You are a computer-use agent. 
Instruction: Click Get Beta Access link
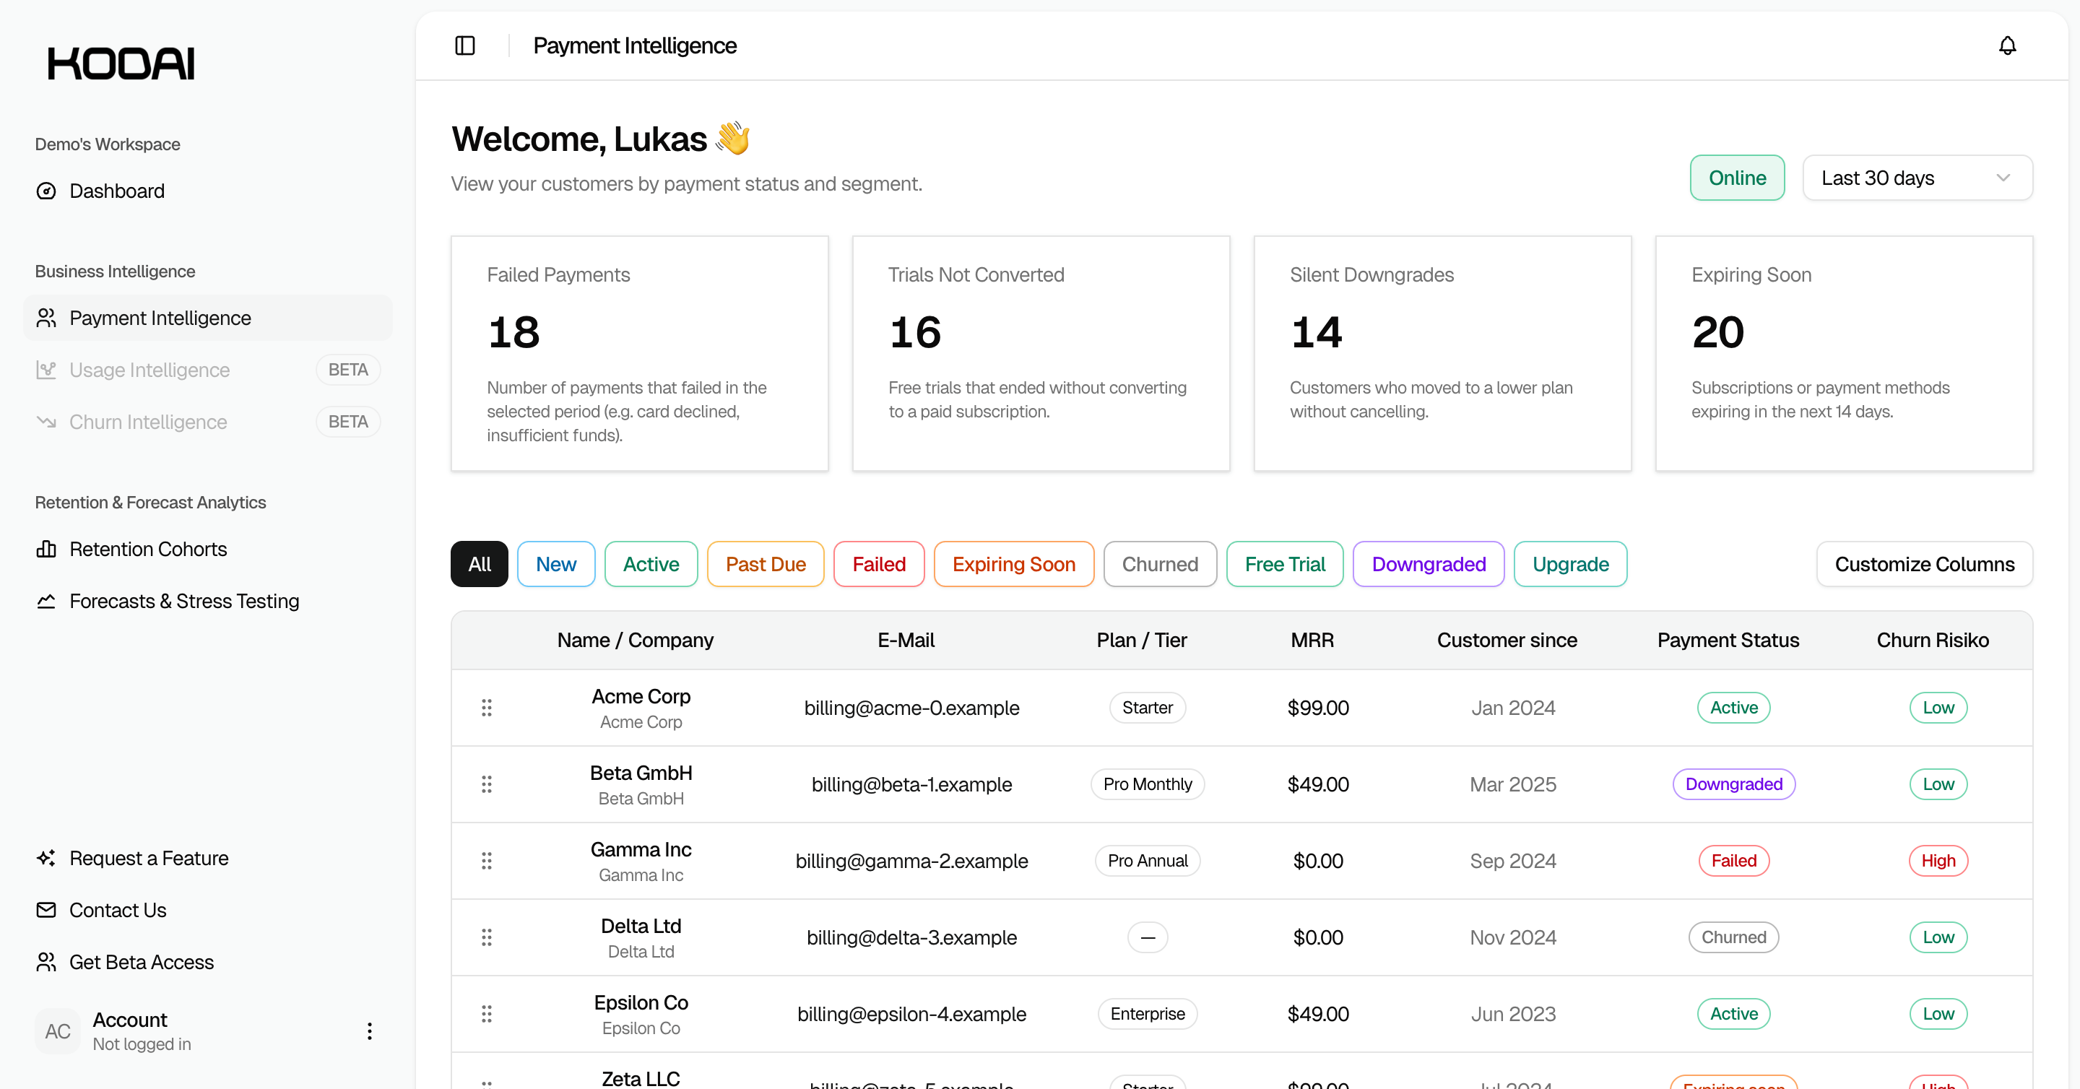[142, 962]
